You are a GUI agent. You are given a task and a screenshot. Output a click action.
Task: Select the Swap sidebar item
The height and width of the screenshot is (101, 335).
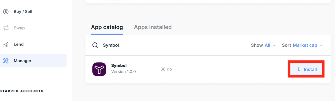coord(33,28)
